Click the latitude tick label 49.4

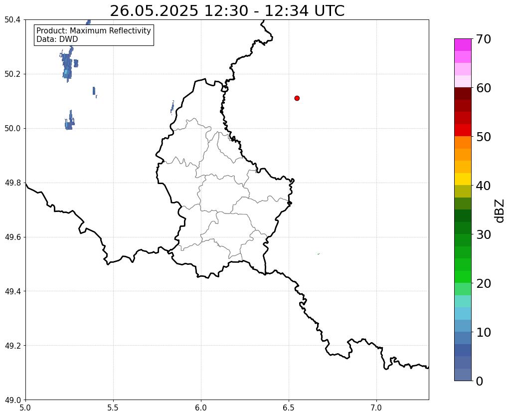pos(12,291)
